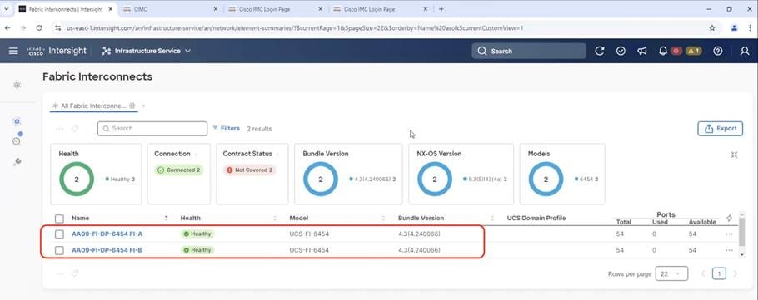This screenshot has height=300, width=758.
Task: Refresh data with the reload icon in header
Action: tap(600, 51)
